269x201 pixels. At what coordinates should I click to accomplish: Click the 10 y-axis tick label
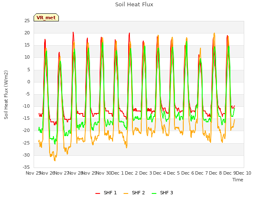[x=27, y=57]
